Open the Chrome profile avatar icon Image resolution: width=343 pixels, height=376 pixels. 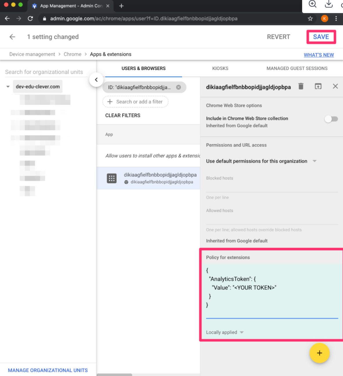point(324,19)
